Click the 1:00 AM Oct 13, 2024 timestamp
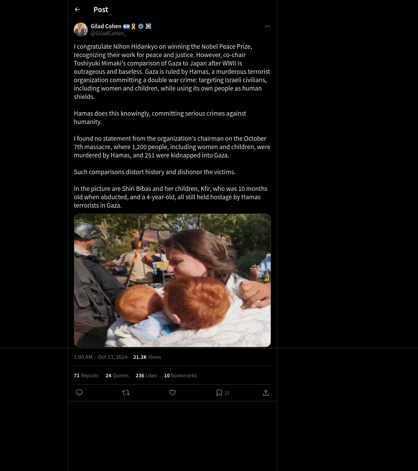The image size is (418, 471). point(101,357)
